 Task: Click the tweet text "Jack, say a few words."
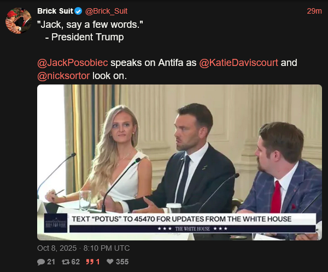coord(90,25)
